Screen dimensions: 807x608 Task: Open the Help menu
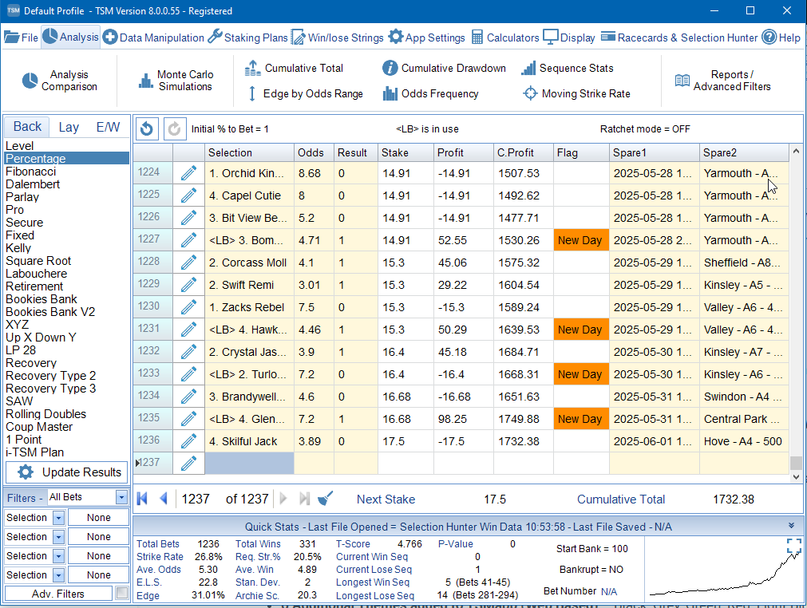[781, 38]
